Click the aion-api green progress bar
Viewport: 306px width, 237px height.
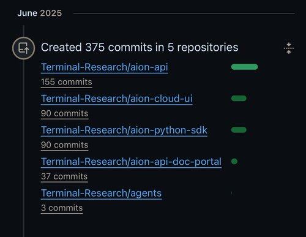244,67
